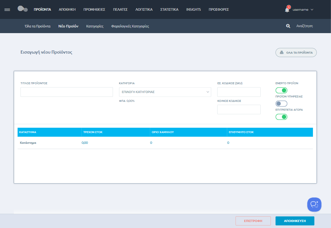The width and height of the screenshot is (331, 228).
Task: Open Φορολογικές Κατηγορίες tab
Action: (x=130, y=26)
